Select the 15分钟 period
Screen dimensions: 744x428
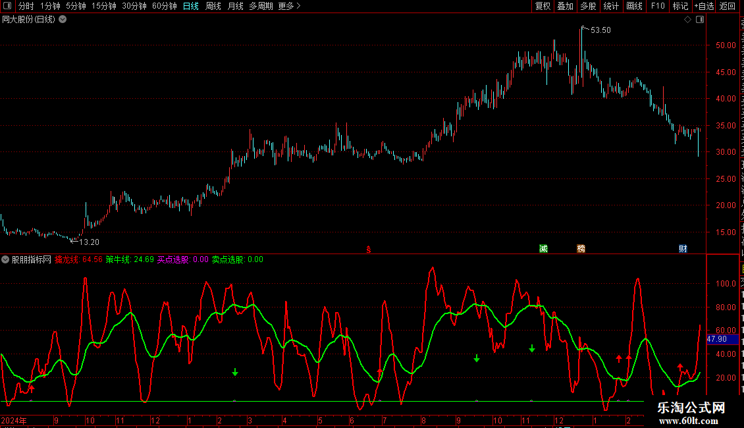click(104, 6)
